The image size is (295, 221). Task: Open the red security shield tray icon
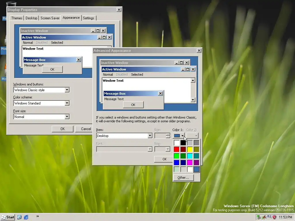click(274, 217)
